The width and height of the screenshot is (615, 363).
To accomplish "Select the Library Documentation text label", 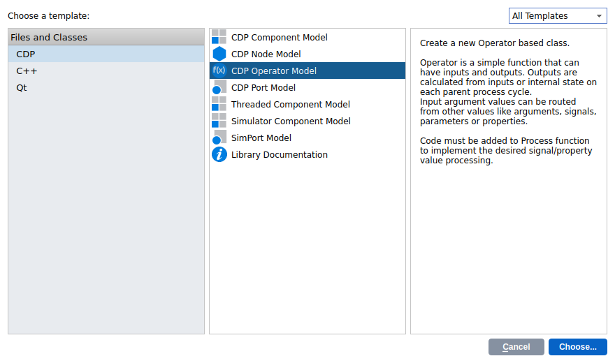I will 279,154.
